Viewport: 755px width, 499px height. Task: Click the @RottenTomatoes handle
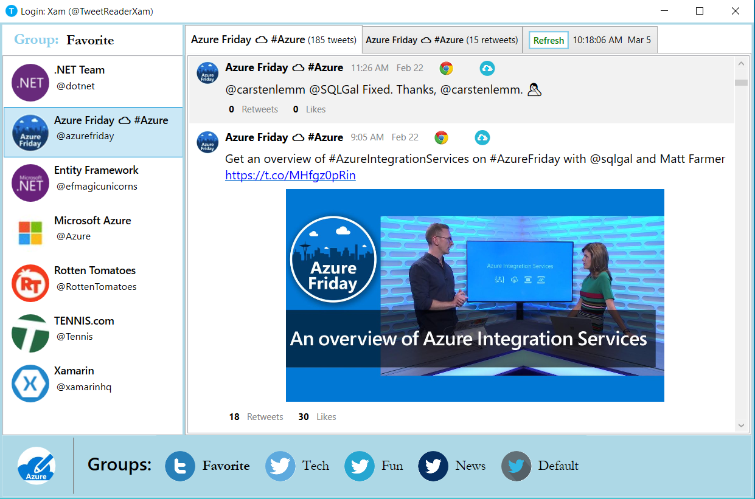click(x=96, y=287)
